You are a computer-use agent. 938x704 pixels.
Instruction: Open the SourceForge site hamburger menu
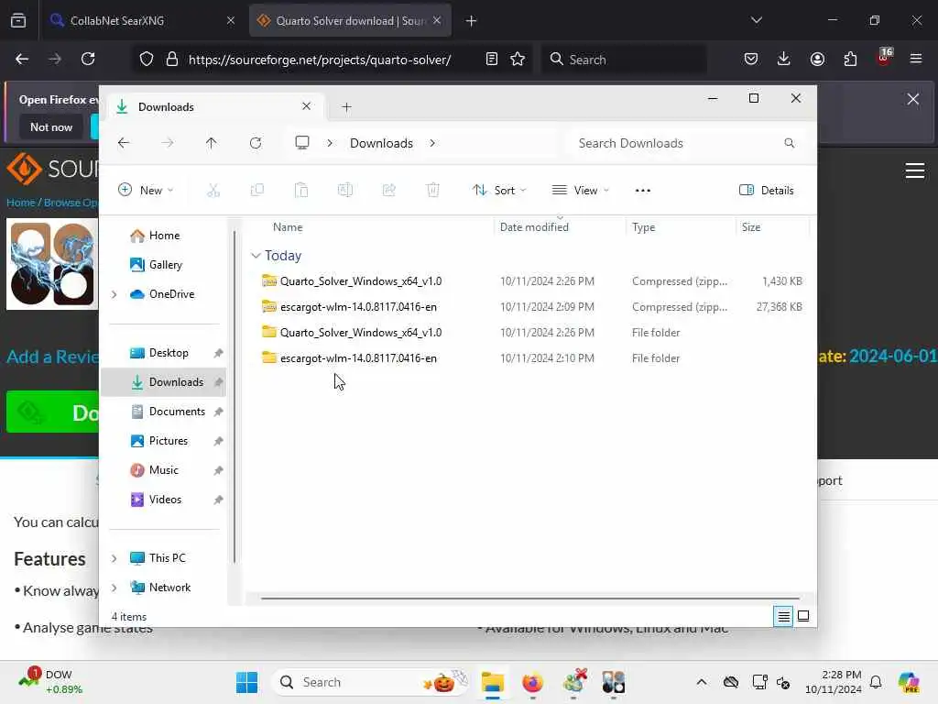[915, 170]
